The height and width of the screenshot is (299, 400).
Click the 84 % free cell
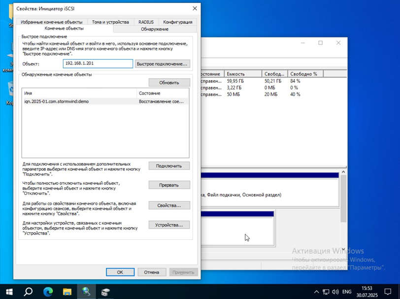[x=295, y=81]
